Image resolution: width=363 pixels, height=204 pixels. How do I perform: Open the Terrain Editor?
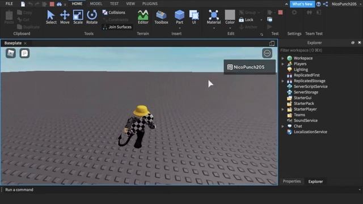coord(143,17)
